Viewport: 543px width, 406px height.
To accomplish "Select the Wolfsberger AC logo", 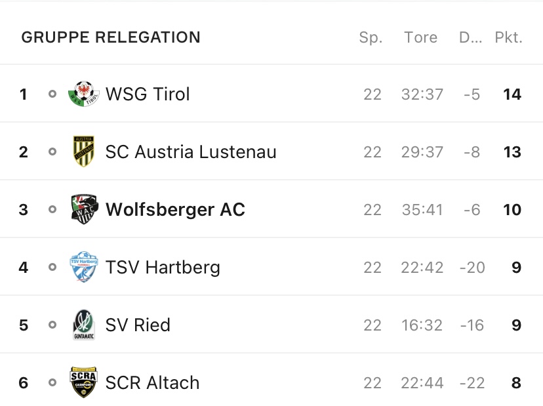I will click(85, 209).
